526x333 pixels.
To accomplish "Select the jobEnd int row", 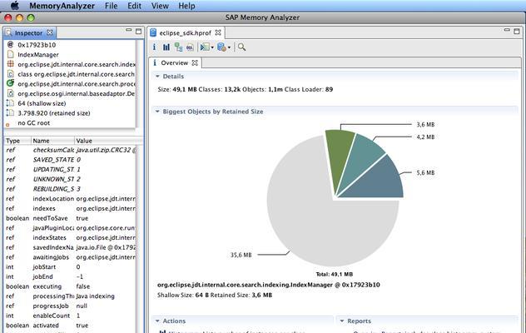I will click(70, 276).
